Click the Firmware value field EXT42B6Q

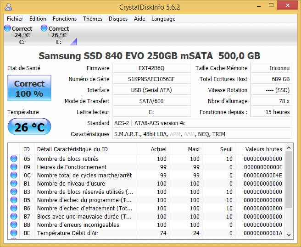point(151,68)
